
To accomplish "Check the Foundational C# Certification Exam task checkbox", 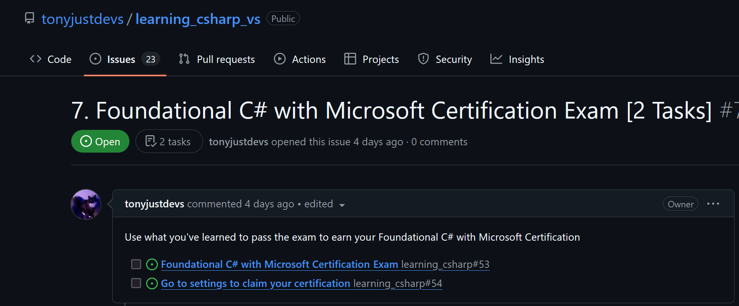I will click(136, 264).
